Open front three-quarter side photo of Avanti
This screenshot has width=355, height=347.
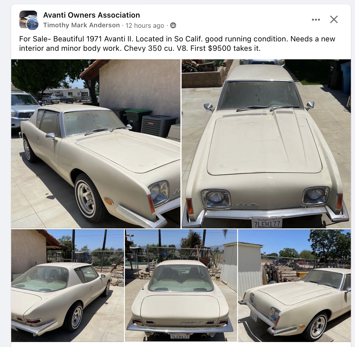(x=96, y=144)
